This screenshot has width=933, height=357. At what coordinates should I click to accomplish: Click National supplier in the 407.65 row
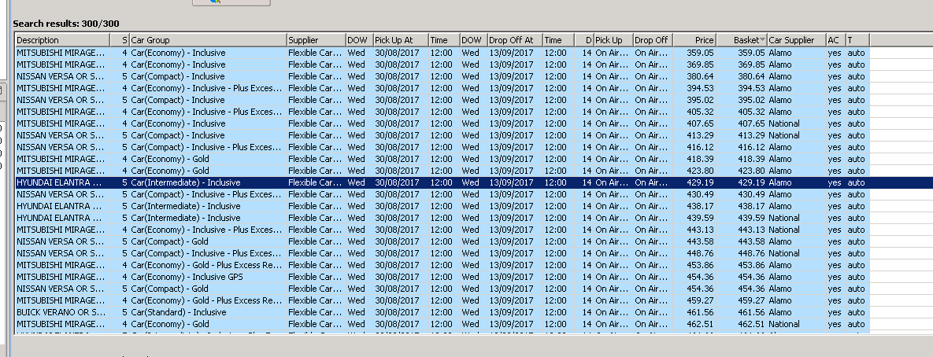pyautogui.click(x=783, y=123)
